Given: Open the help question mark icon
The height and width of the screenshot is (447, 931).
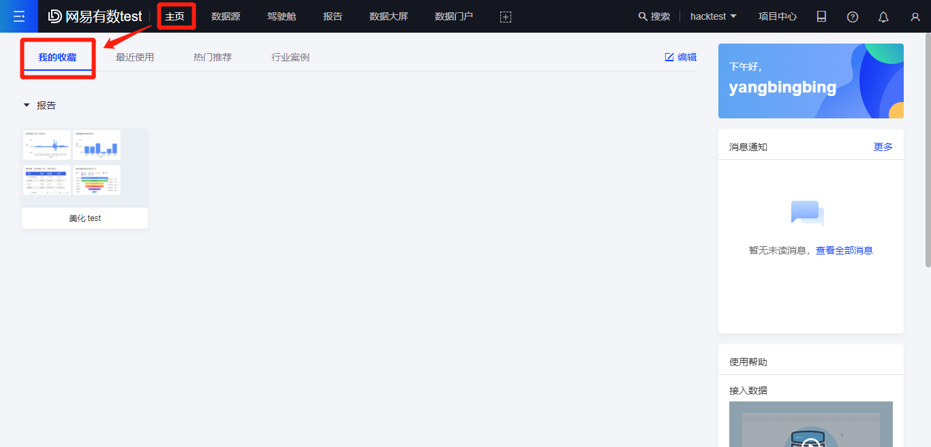Looking at the screenshot, I should pyautogui.click(x=853, y=16).
